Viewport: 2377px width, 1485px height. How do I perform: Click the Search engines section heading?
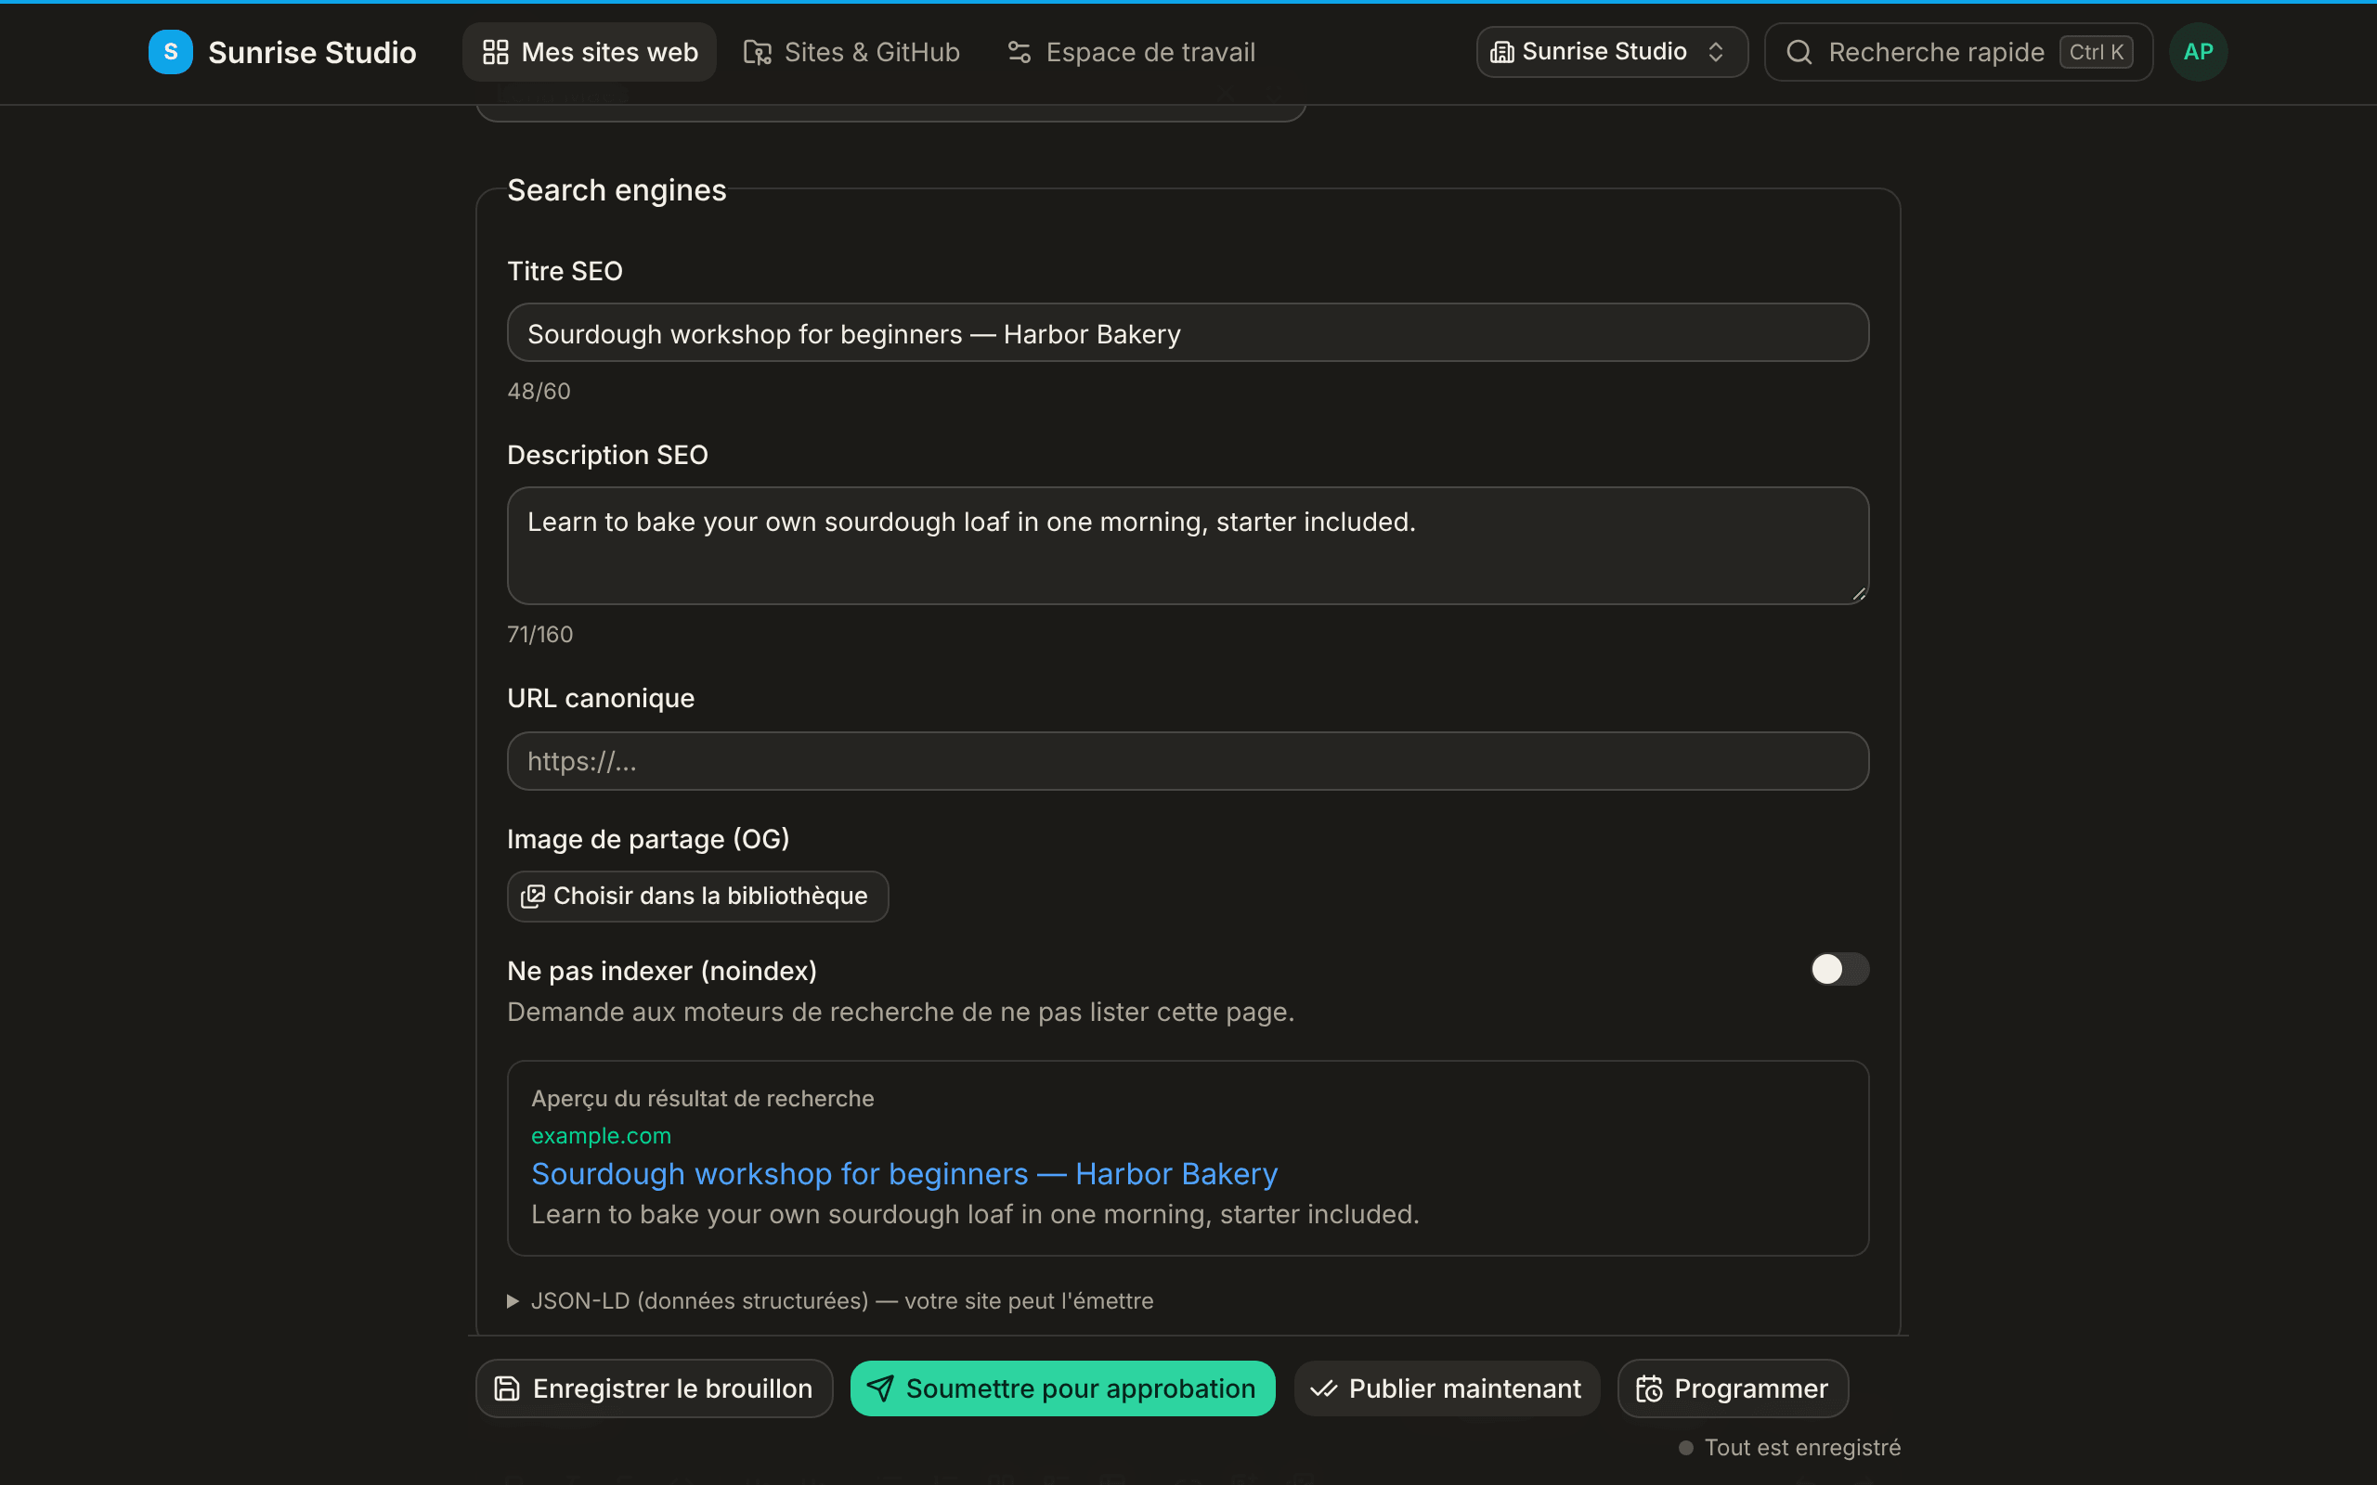tap(617, 189)
